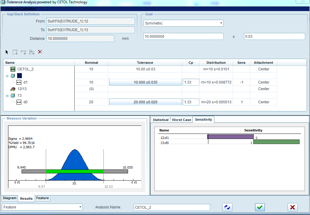
Task: Cancel with the bottom red X button
Action: coord(292,207)
